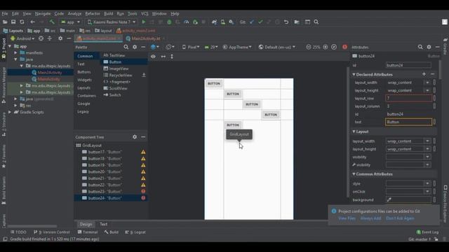Image resolution: width=449 pixels, height=252 pixels.
Task: Click the Undo arrow in the toolbar
Action: pyautogui.click(x=286, y=22)
